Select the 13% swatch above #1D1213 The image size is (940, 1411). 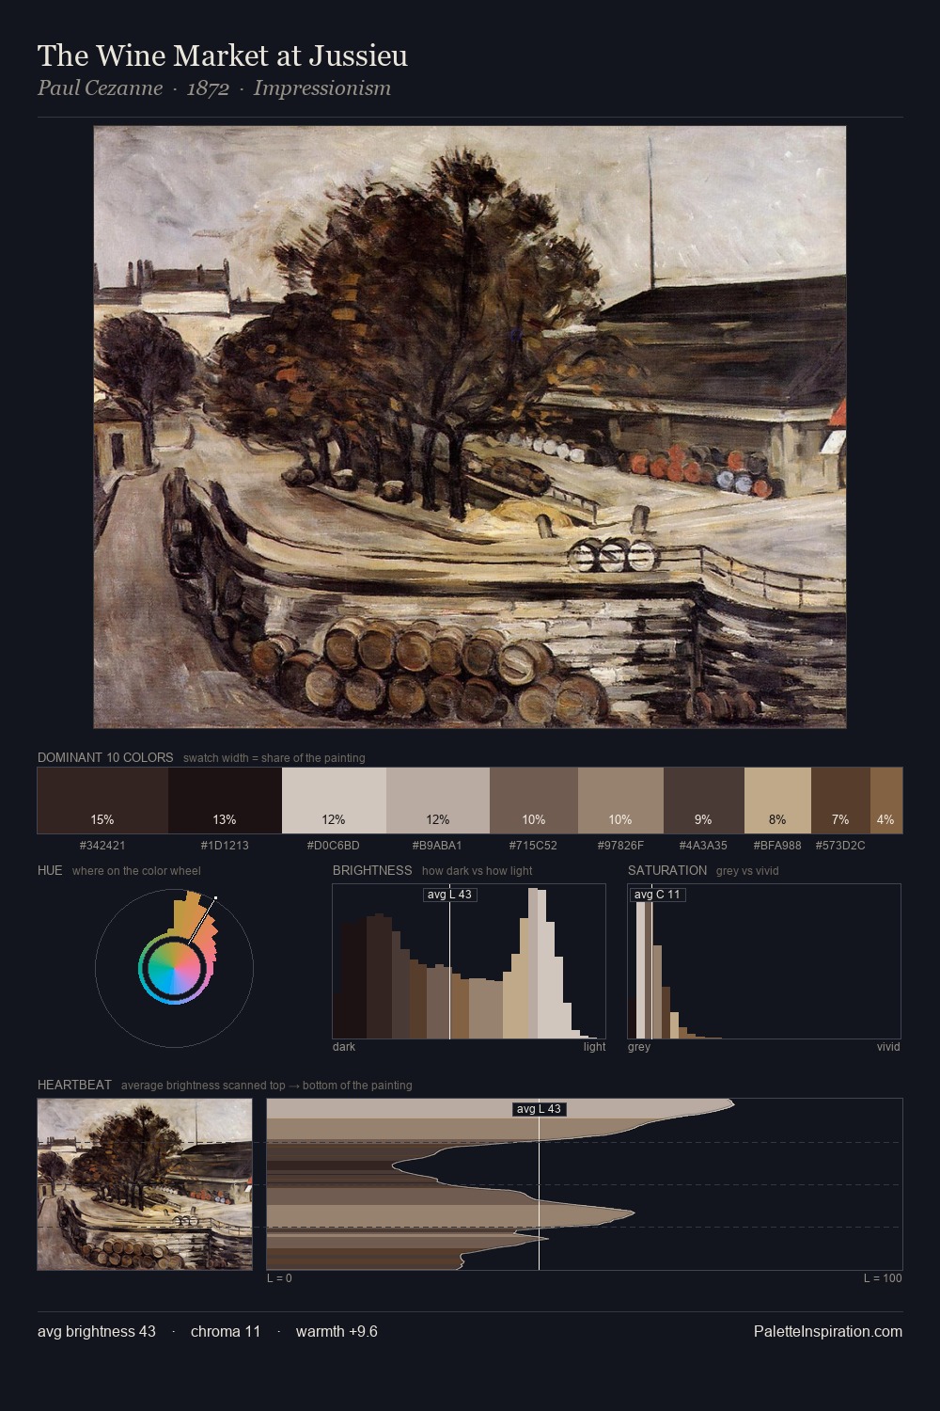pyautogui.click(x=225, y=801)
